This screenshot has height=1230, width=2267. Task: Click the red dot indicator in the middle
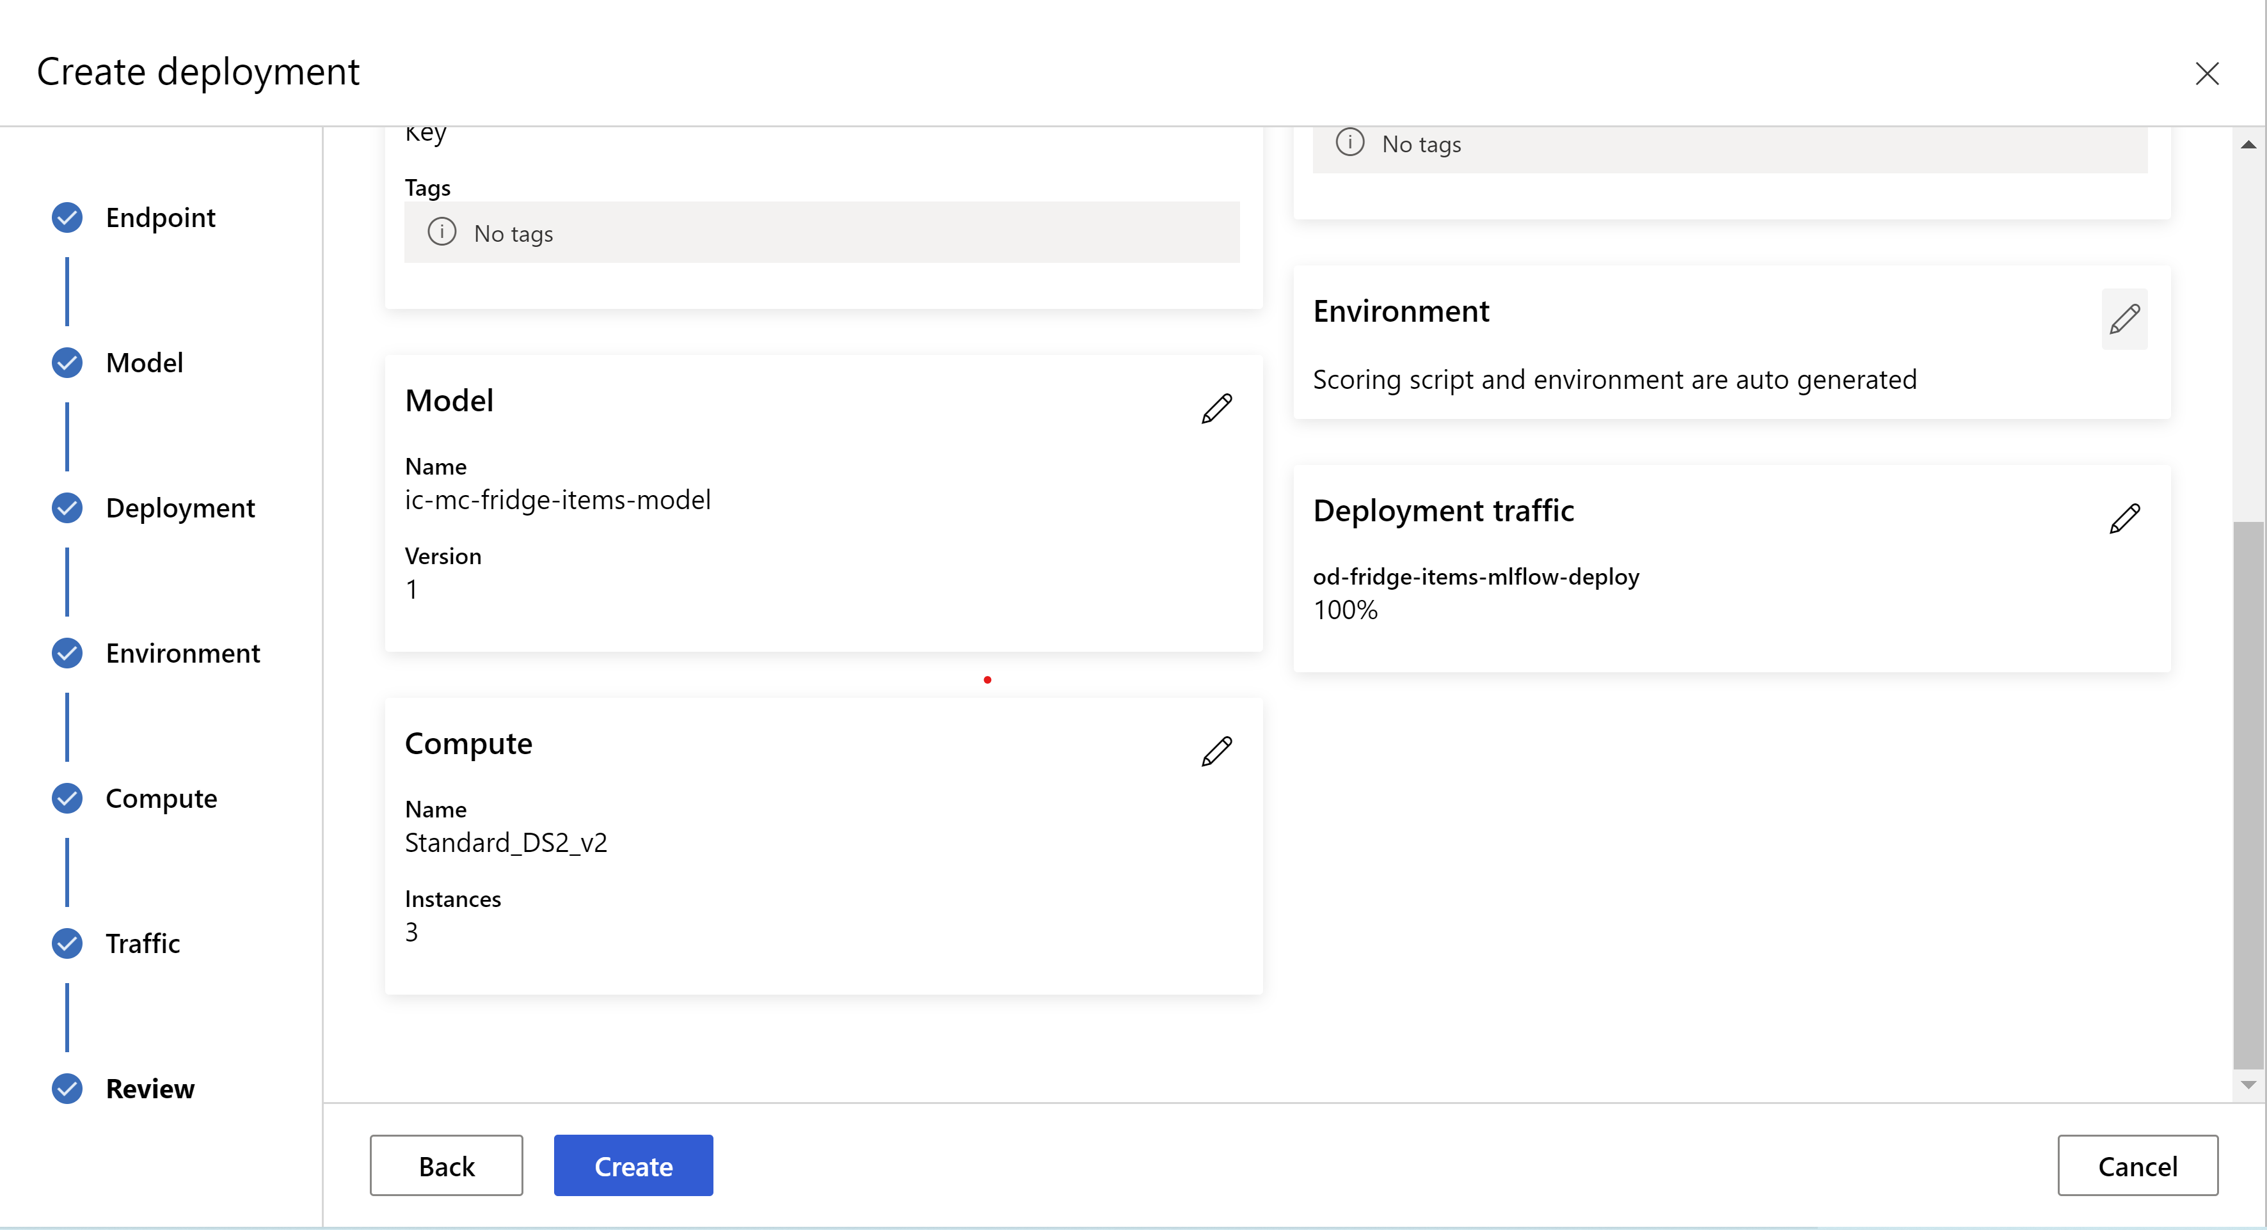coord(988,679)
